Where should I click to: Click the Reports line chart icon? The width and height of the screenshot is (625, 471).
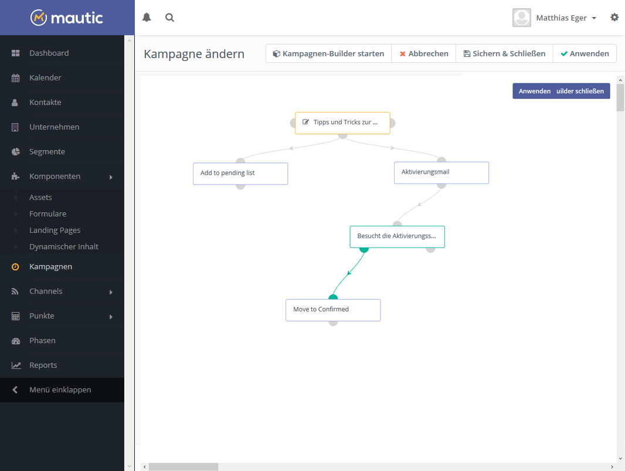click(16, 365)
